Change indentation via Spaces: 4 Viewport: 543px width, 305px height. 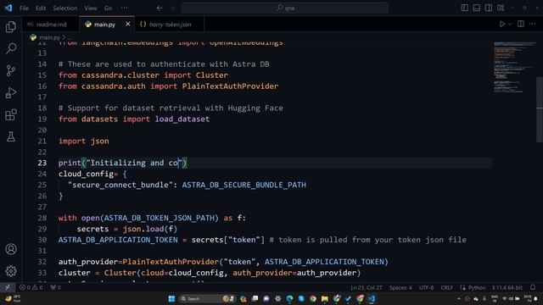point(400,287)
